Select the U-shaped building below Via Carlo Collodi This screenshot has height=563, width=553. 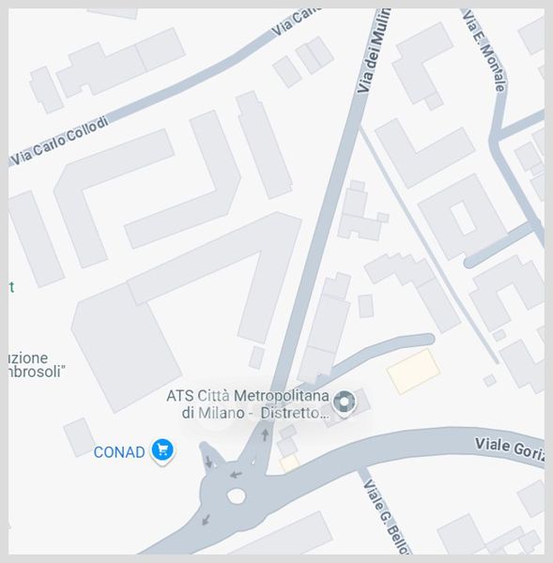[147, 189]
